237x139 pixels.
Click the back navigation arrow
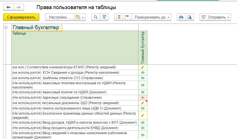click(x=8, y=7)
